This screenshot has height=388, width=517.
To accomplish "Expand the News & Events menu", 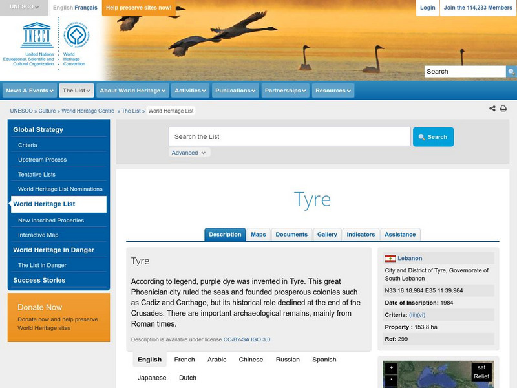I will 30,91.
